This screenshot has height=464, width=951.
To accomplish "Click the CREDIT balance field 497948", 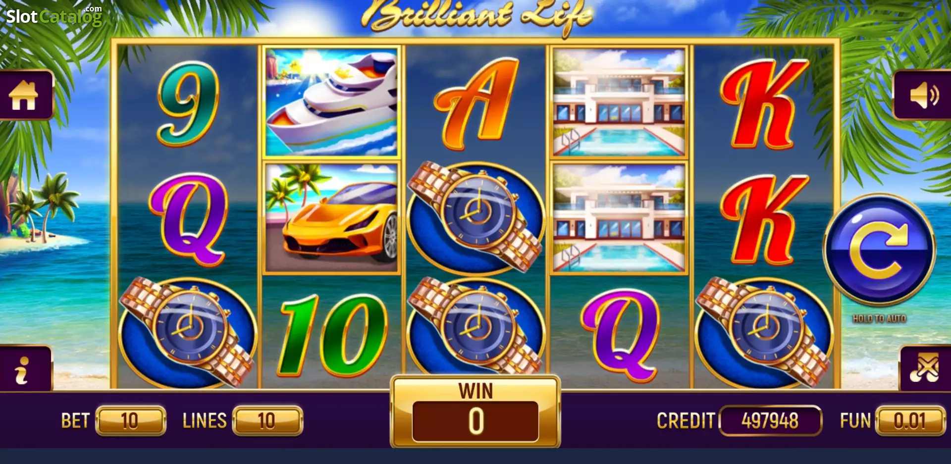I will pyautogui.click(x=770, y=421).
